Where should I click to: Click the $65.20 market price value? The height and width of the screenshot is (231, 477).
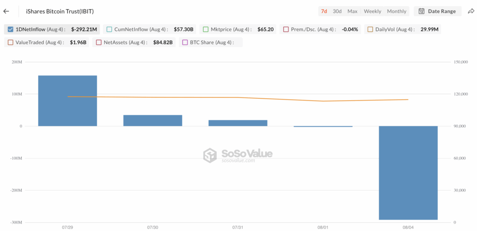coord(265,29)
